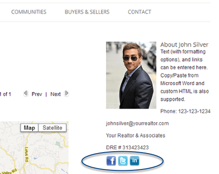
Task: Click the DRE # 313423423 license text
Action: (x=127, y=148)
